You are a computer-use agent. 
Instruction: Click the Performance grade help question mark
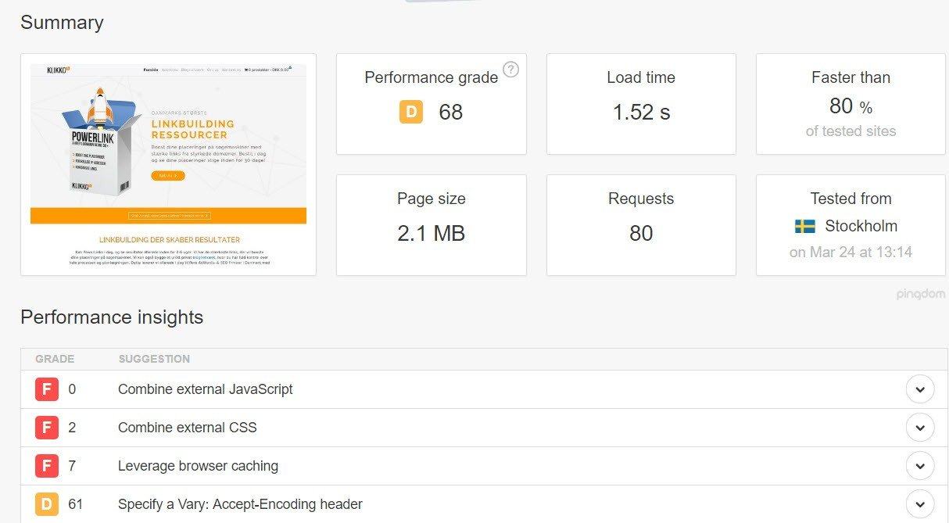click(x=510, y=70)
